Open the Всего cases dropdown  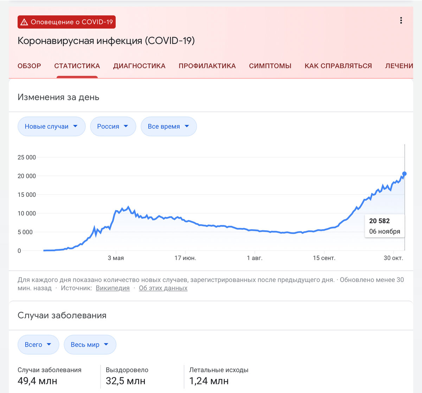[38, 344]
